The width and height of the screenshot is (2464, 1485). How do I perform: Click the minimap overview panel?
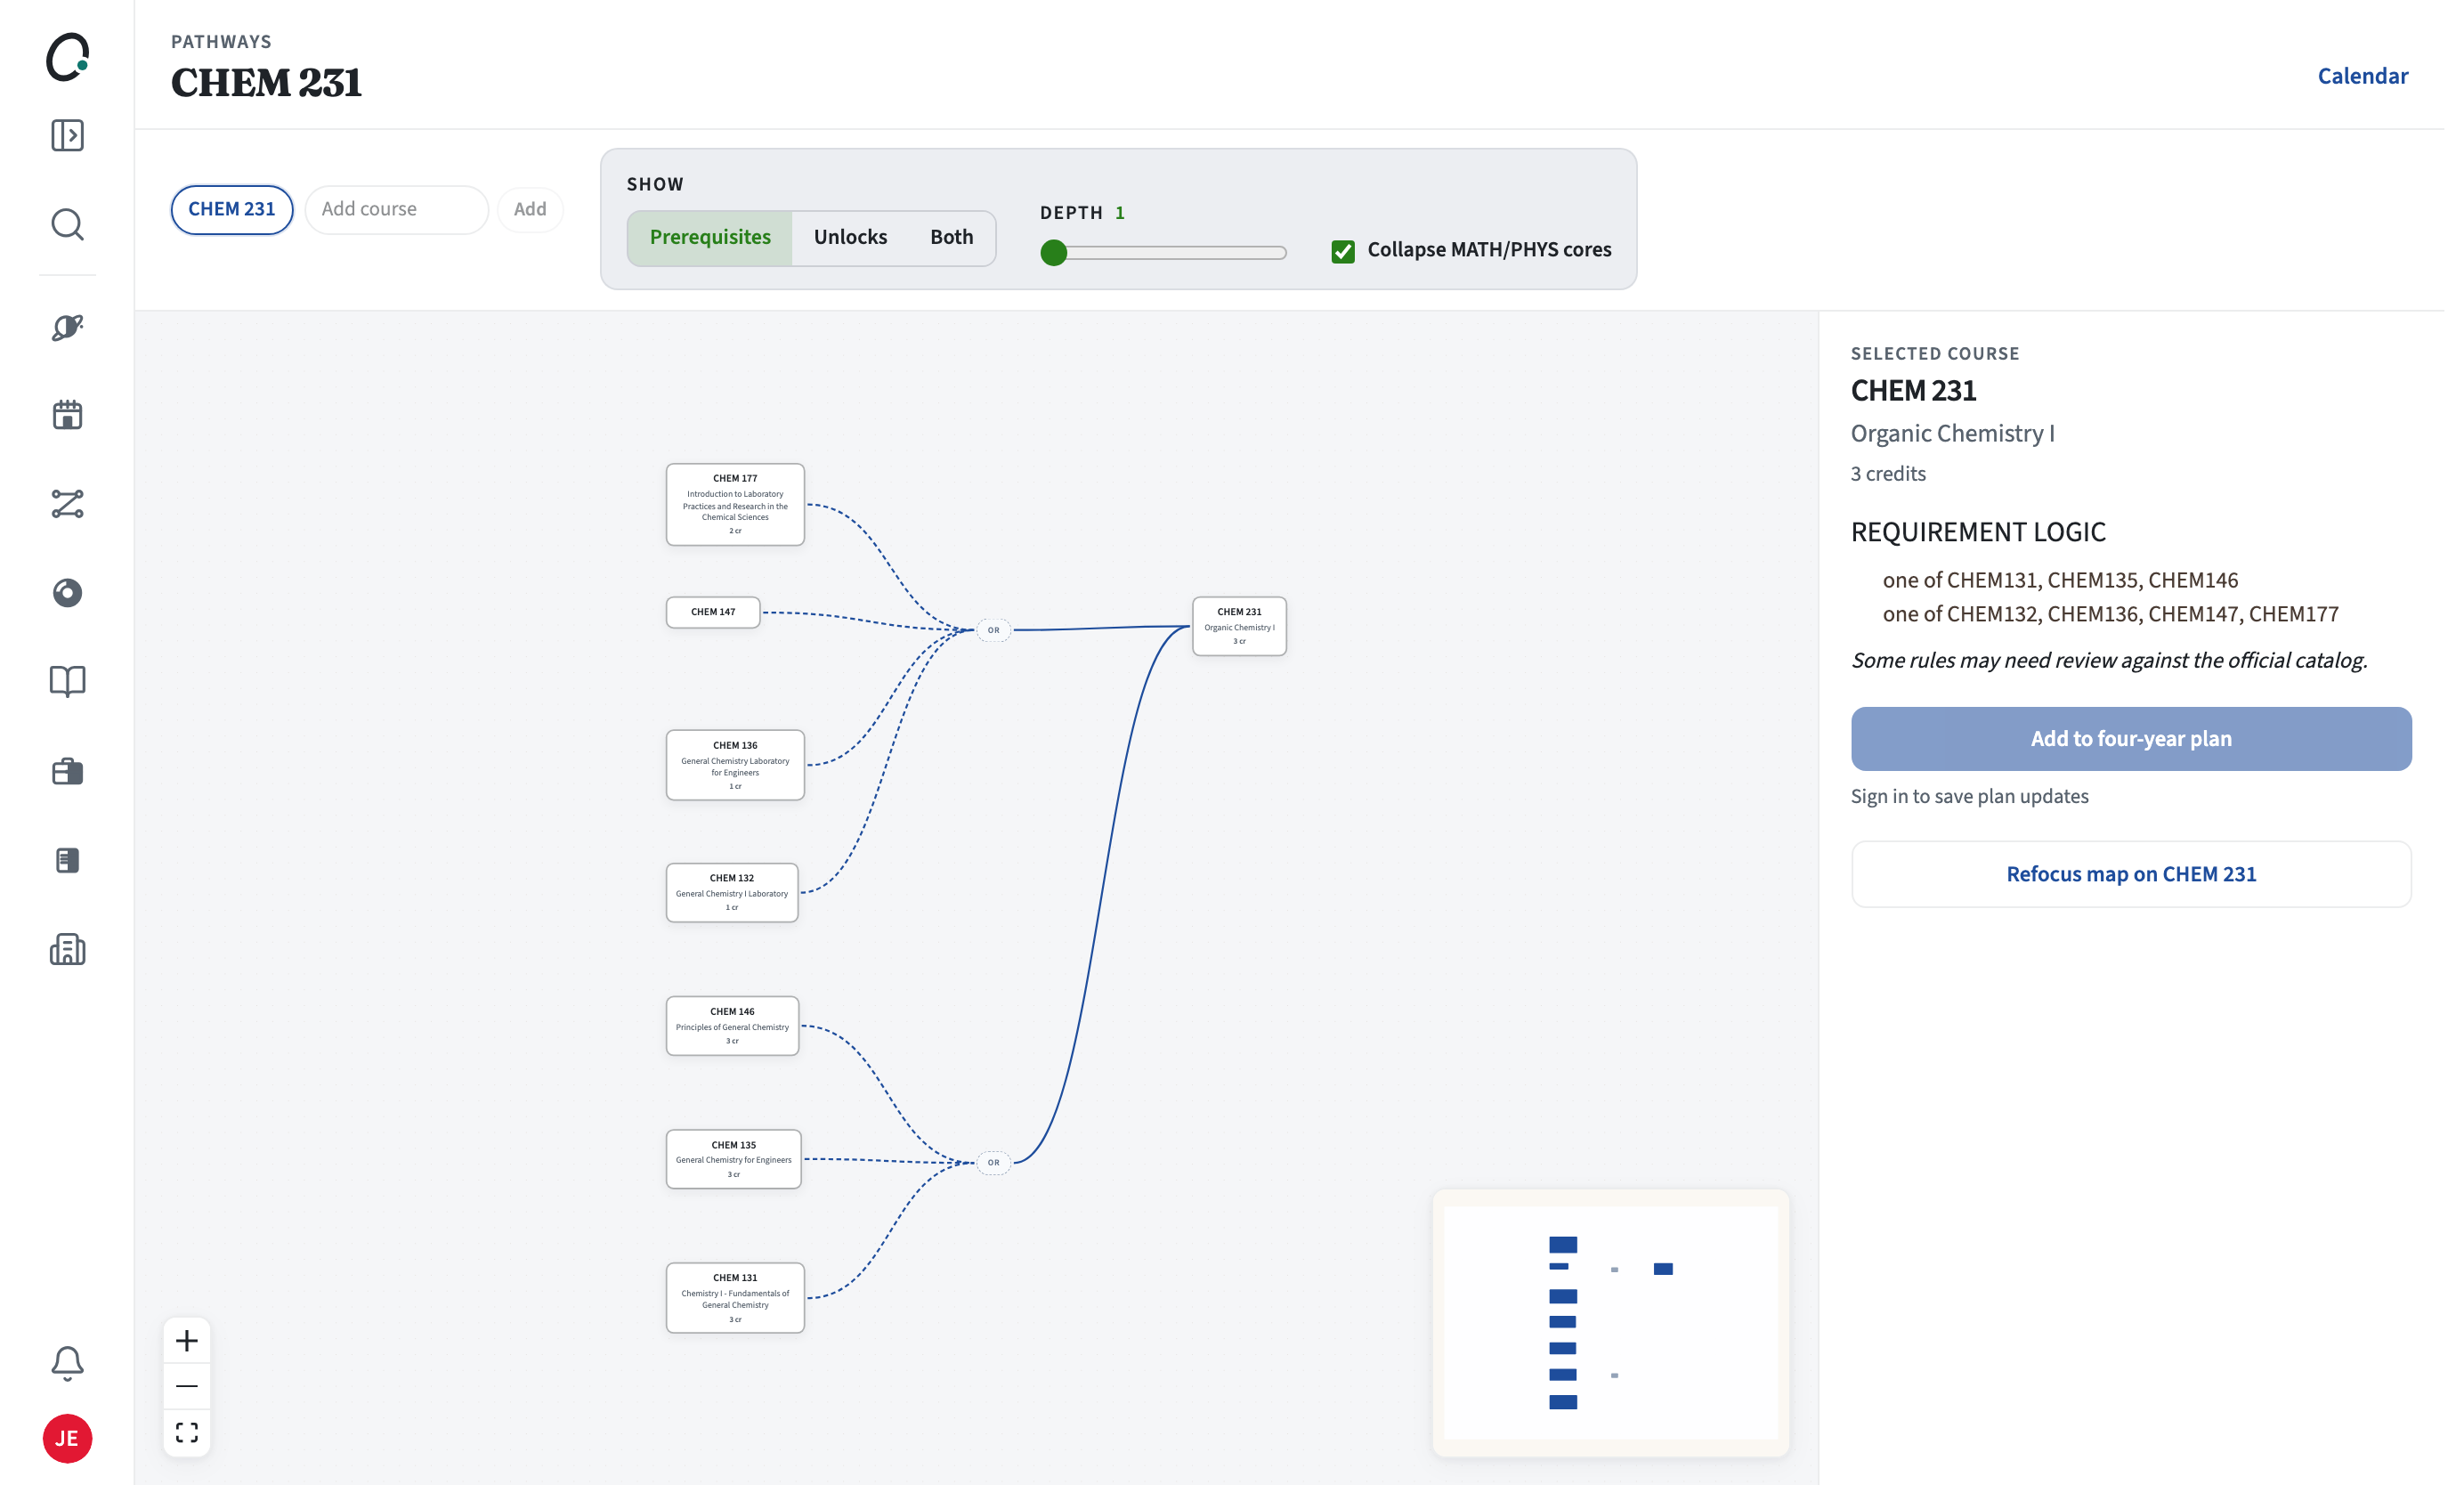[1610, 1322]
